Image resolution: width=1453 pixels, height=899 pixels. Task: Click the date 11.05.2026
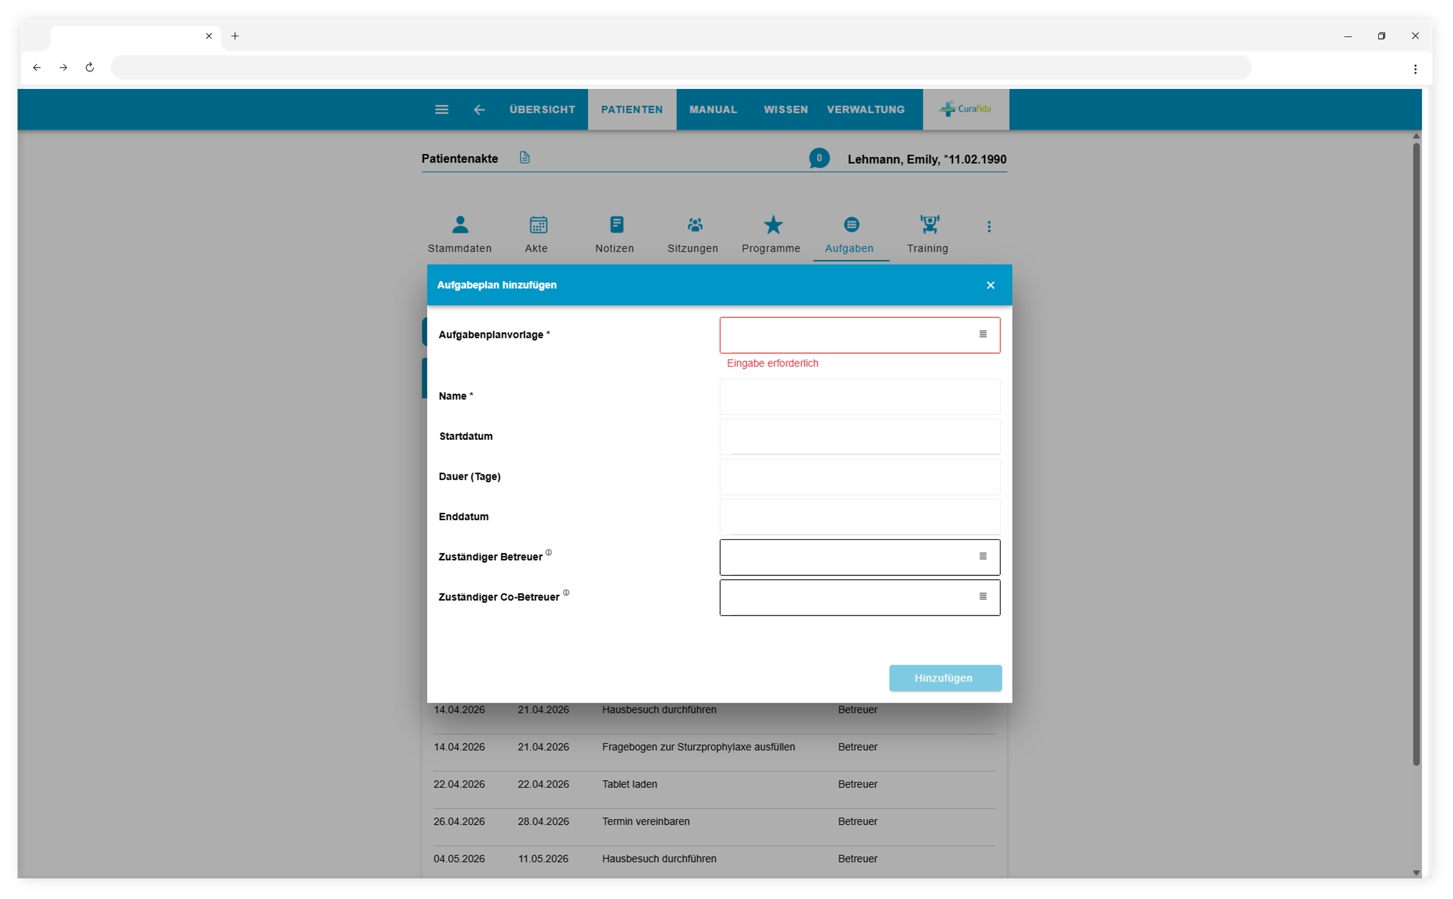coord(543,859)
